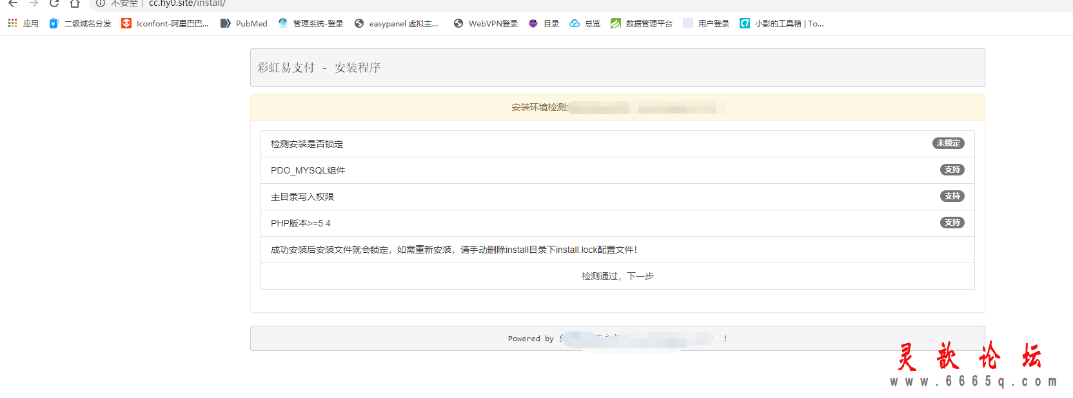
Task: Click the browser forward arrow
Action: (34, 3)
